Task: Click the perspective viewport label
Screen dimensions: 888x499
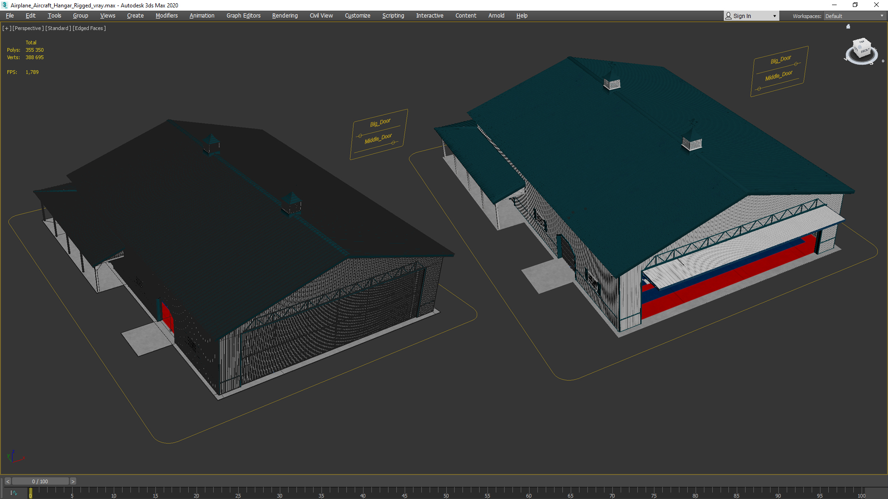Action: pos(27,28)
